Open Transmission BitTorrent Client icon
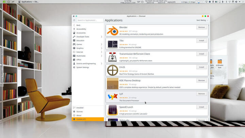The width and height of the screenshot is (245, 138). point(113,57)
